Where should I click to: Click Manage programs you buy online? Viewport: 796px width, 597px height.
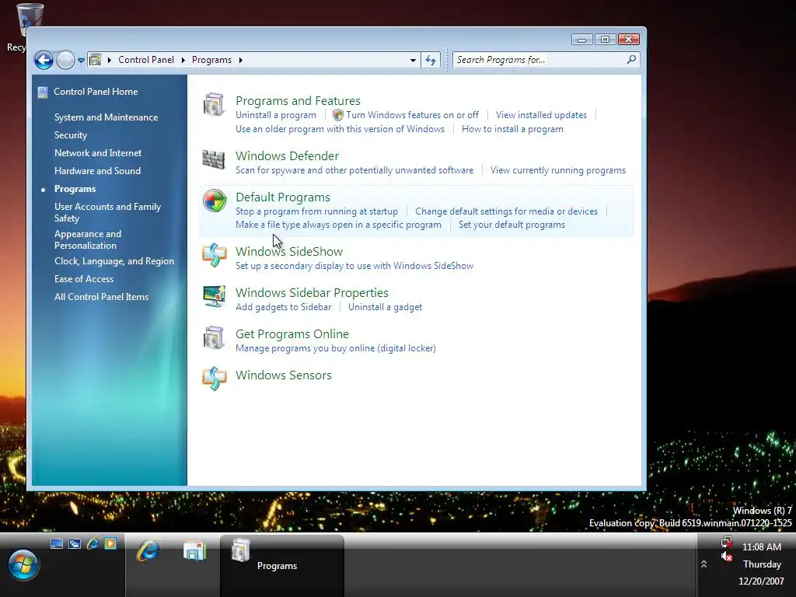click(336, 348)
